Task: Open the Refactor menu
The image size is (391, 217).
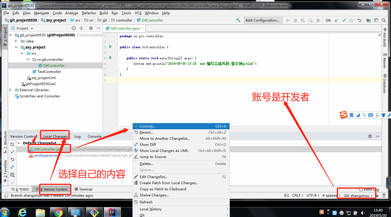Action: (x=89, y=13)
